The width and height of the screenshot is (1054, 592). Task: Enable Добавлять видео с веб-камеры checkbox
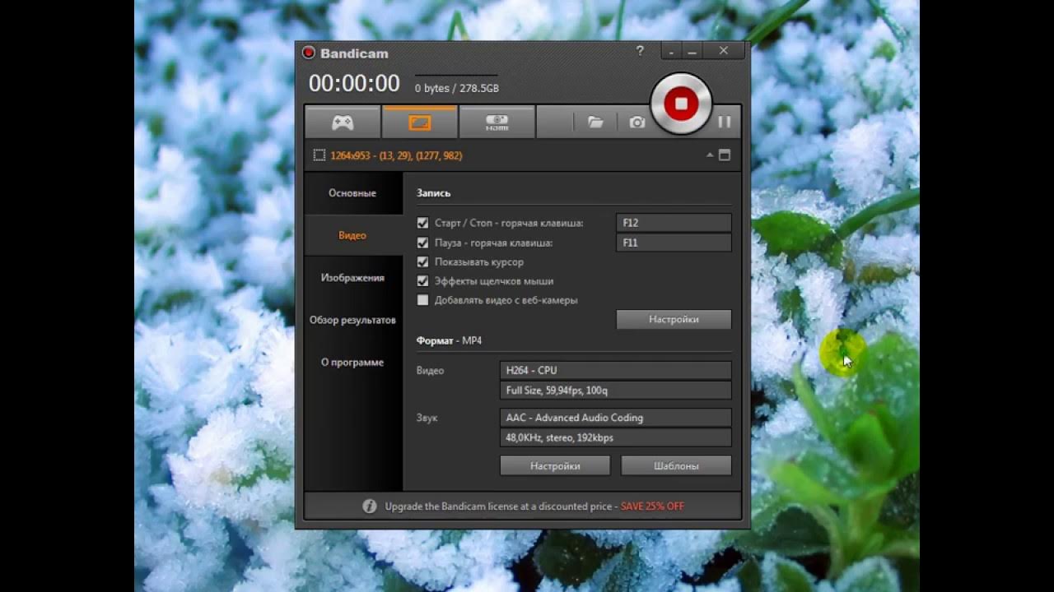pyautogui.click(x=423, y=300)
